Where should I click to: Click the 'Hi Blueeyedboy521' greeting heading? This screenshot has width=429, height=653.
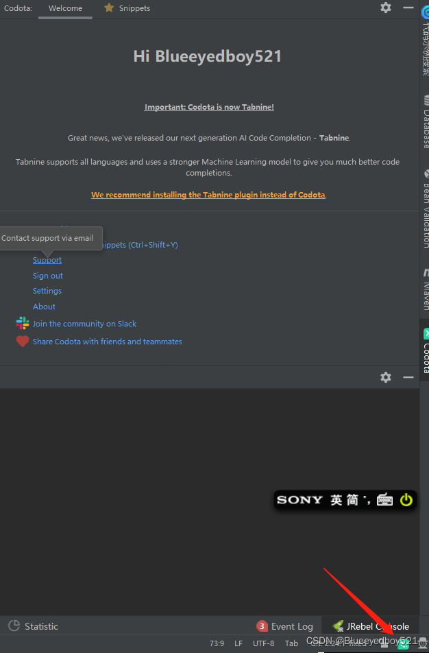[207, 56]
